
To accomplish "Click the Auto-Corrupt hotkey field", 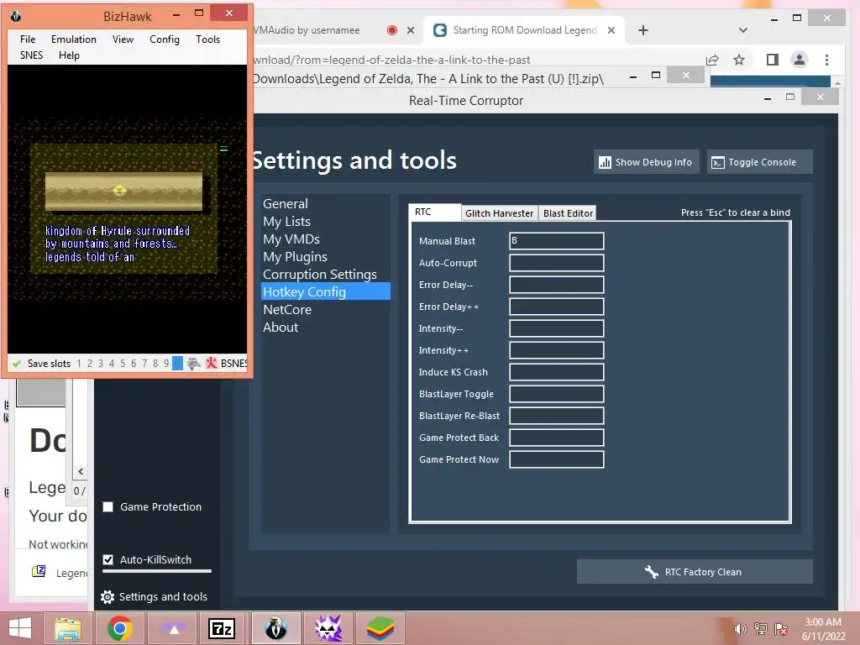I will (x=557, y=263).
